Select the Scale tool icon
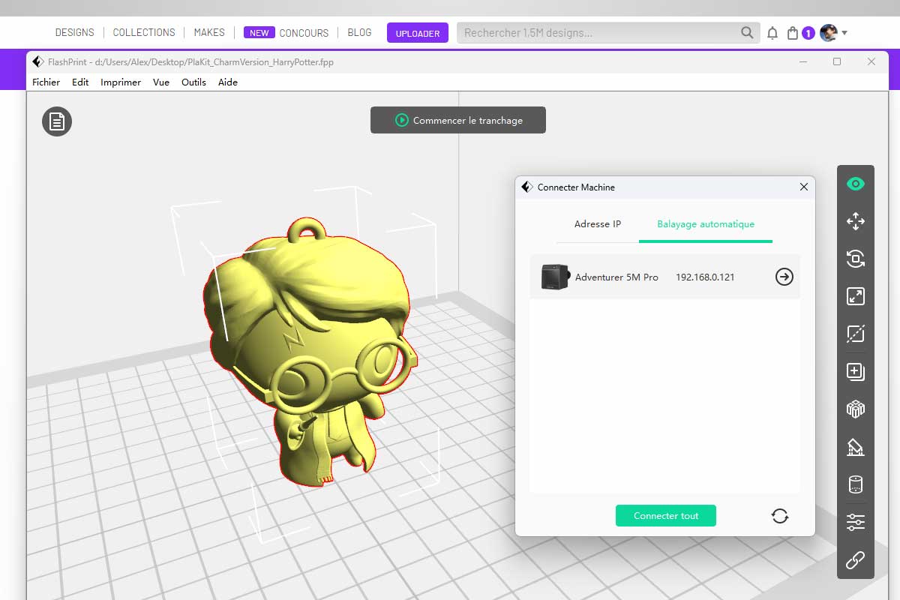Image resolution: width=900 pixels, height=600 pixels. pos(855,296)
